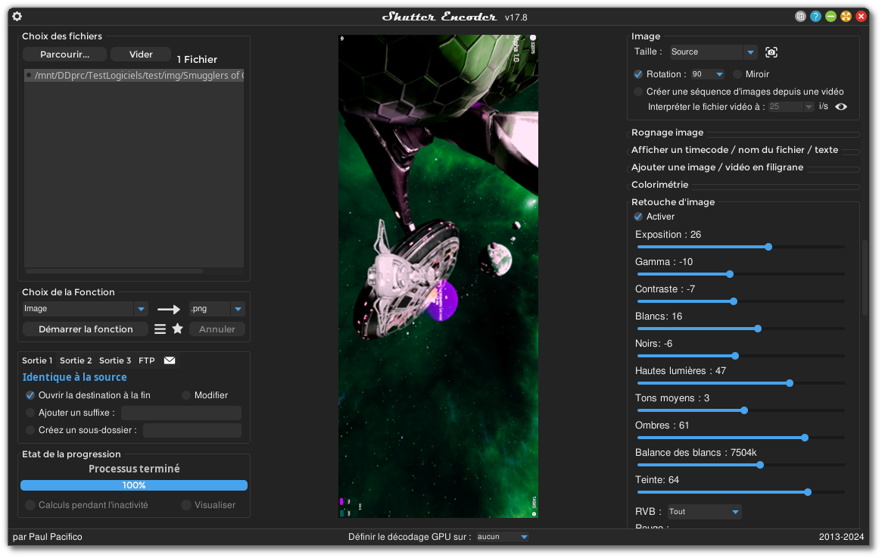This screenshot has width=882, height=558.
Task: Click the Parcourir... button
Action: [64, 55]
